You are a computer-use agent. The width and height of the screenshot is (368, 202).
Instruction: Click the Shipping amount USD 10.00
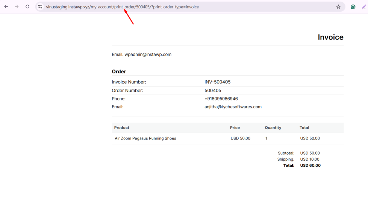(310, 159)
